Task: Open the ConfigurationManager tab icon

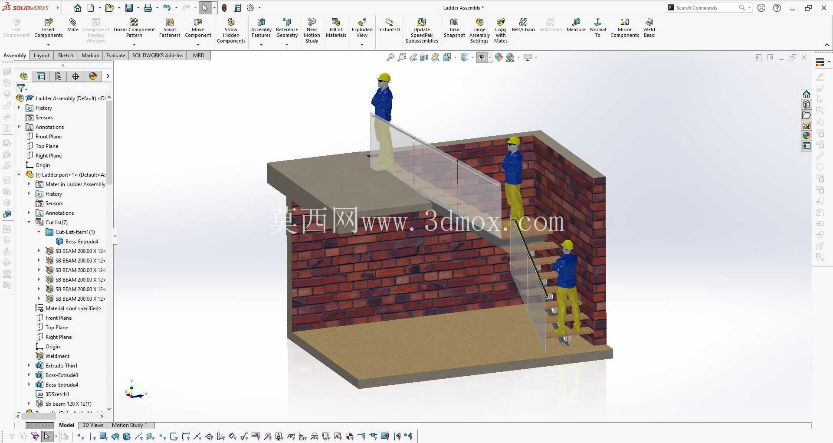Action: 58,76
